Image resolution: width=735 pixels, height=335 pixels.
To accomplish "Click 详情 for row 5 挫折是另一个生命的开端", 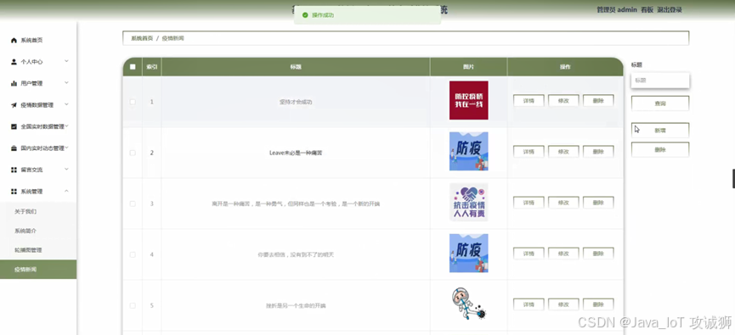I will click(x=529, y=304).
